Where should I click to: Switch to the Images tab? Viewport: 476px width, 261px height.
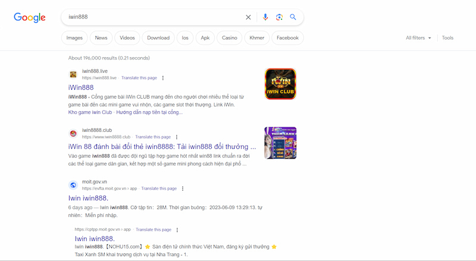pyautogui.click(x=74, y=38)
